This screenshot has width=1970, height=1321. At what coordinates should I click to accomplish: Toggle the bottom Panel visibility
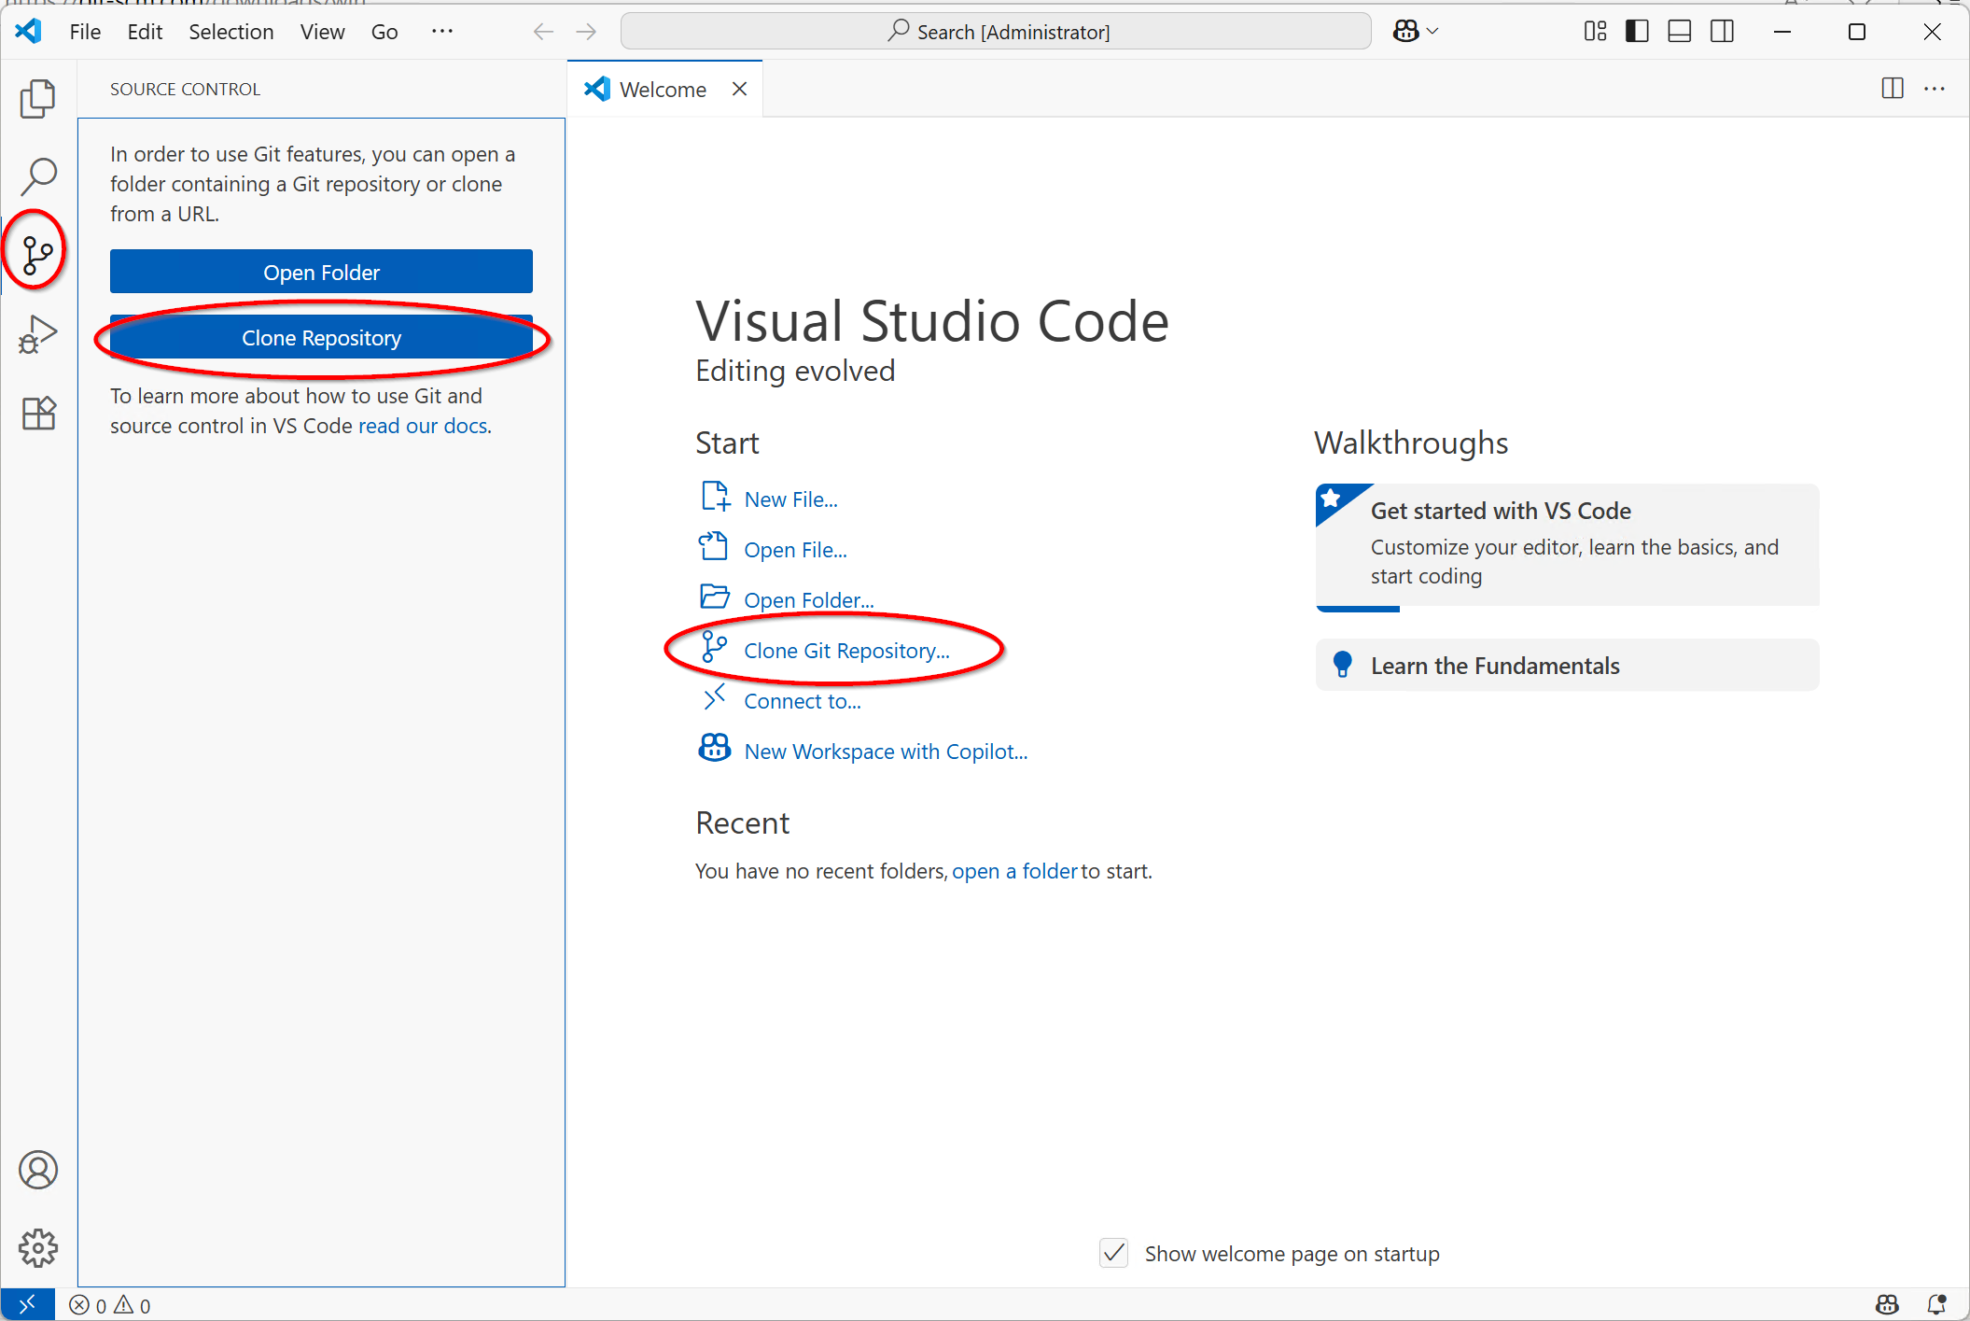(1680, 32)
